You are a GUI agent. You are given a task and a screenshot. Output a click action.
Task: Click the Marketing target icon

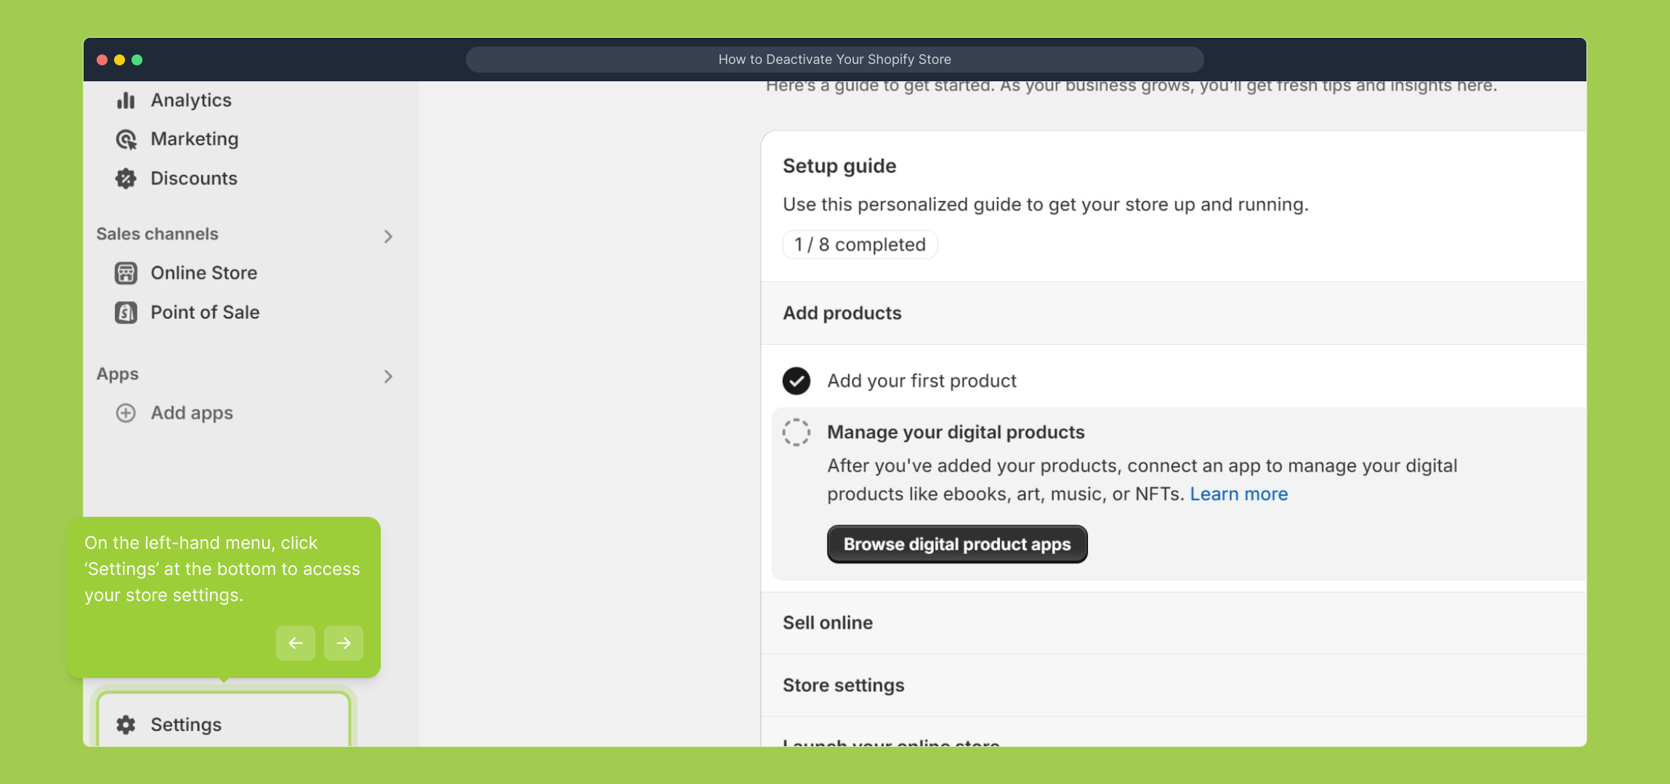(x=126, y=139)
